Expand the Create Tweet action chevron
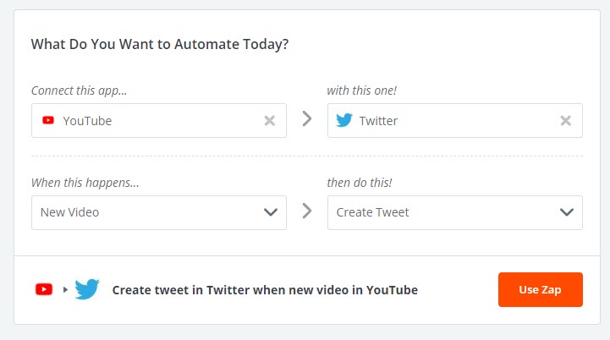 pyautogui.click(x=567, y=212)
